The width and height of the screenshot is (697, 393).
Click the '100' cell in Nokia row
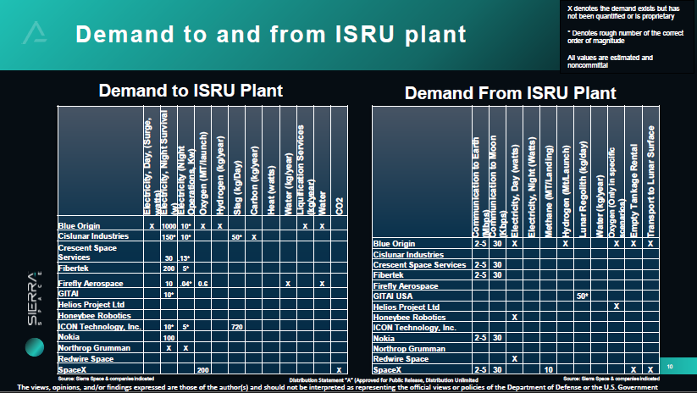169,338
